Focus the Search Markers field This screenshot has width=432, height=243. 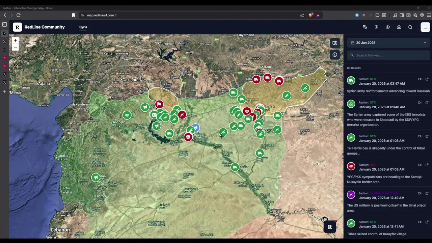point(388,55)
